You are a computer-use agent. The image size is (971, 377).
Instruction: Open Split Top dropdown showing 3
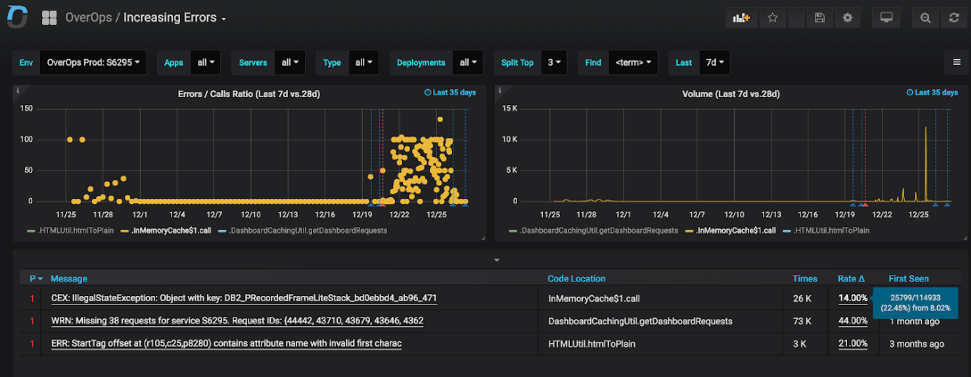554,62
